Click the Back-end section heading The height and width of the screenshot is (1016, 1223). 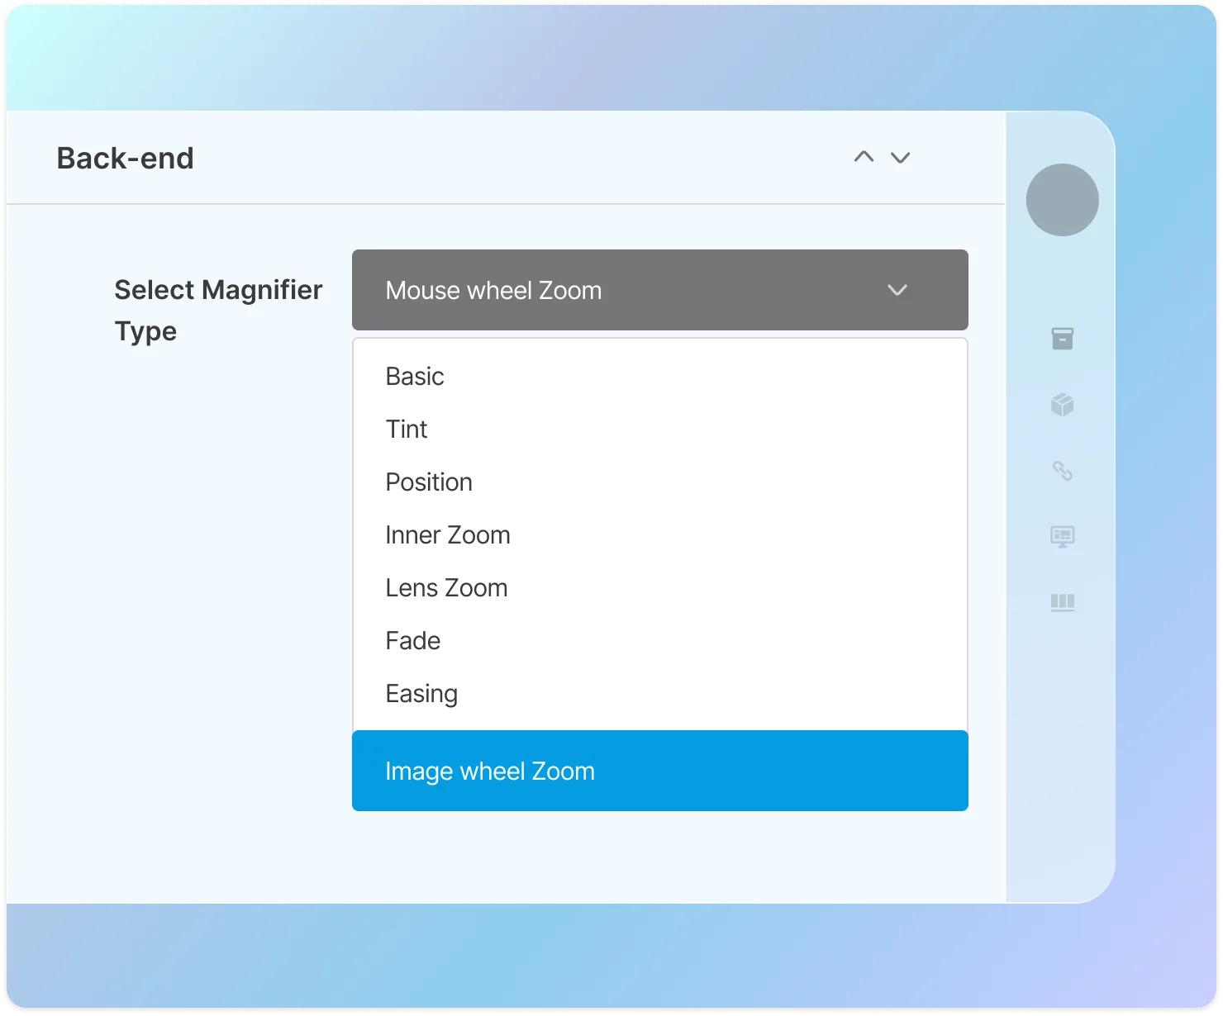(x=126, y=159)
